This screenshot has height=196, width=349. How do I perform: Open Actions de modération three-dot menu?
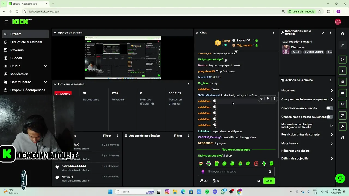(x=188, y=136)
